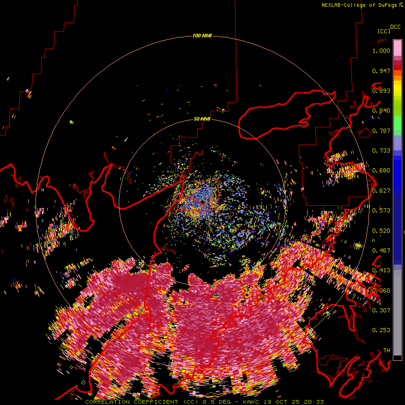Pick the bright green color bar segment
Viewport: 405px width, 405px height.
tap(397, 123)
